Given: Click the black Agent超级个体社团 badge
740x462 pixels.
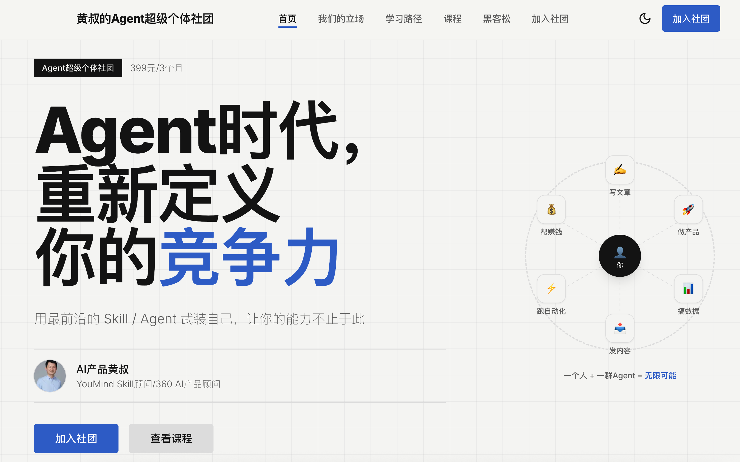Looking at the screenshot, I should coord(78,68).
